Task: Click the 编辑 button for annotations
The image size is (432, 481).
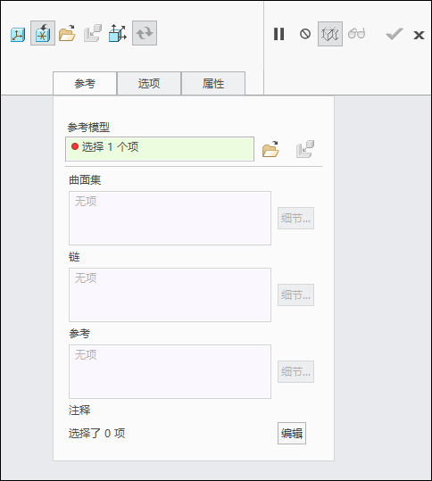Action: (292, 433)
